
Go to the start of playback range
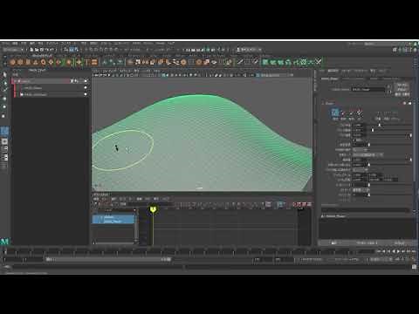(379, 251)
